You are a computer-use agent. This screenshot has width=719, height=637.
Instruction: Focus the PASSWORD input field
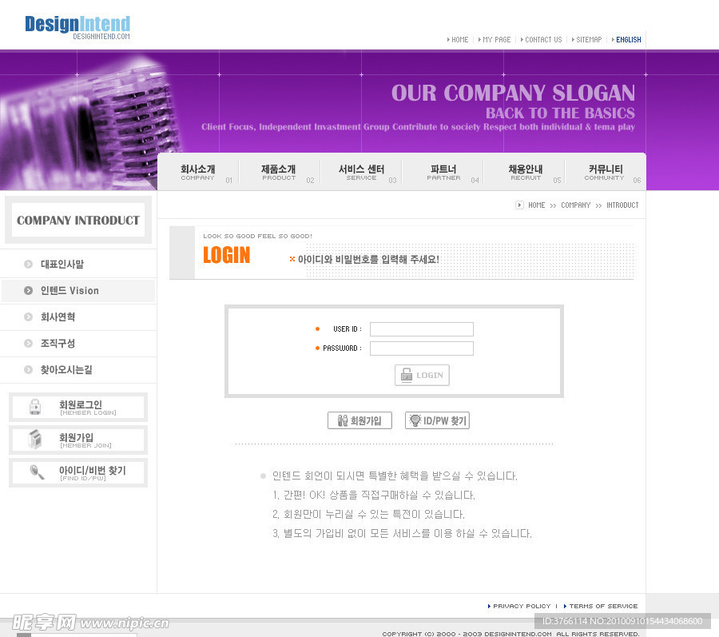pos(421,348)
